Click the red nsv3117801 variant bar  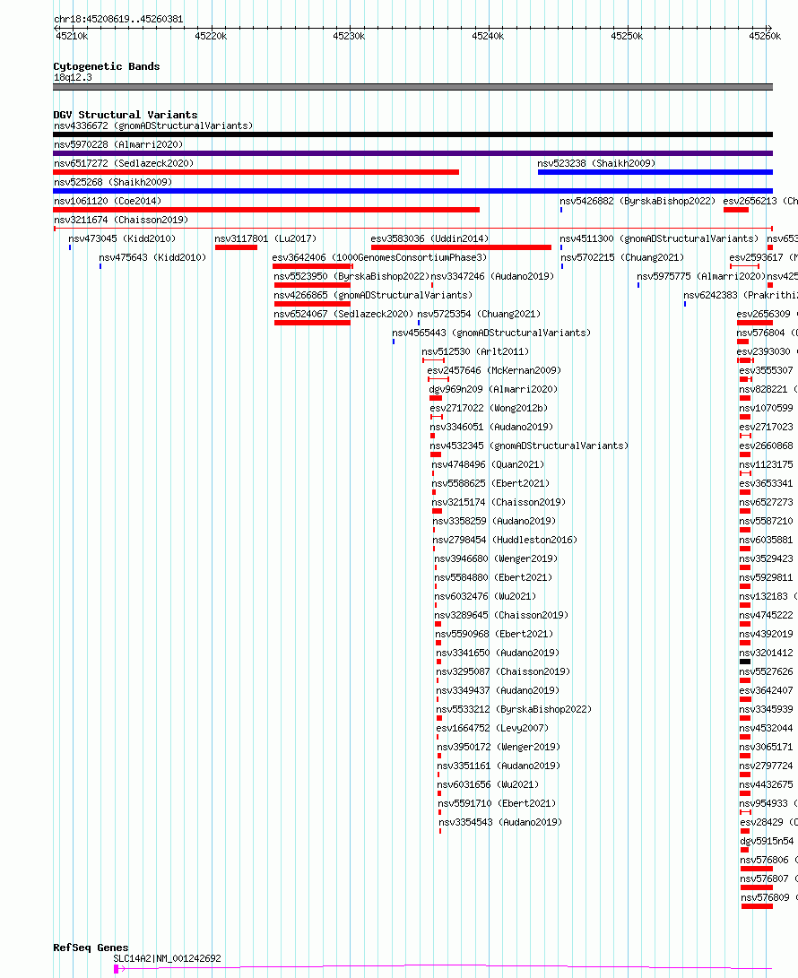[236, 247]
